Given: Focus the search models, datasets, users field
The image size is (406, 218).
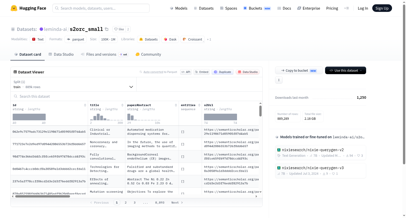Looking at the screenshot, I should pos(101,8).
